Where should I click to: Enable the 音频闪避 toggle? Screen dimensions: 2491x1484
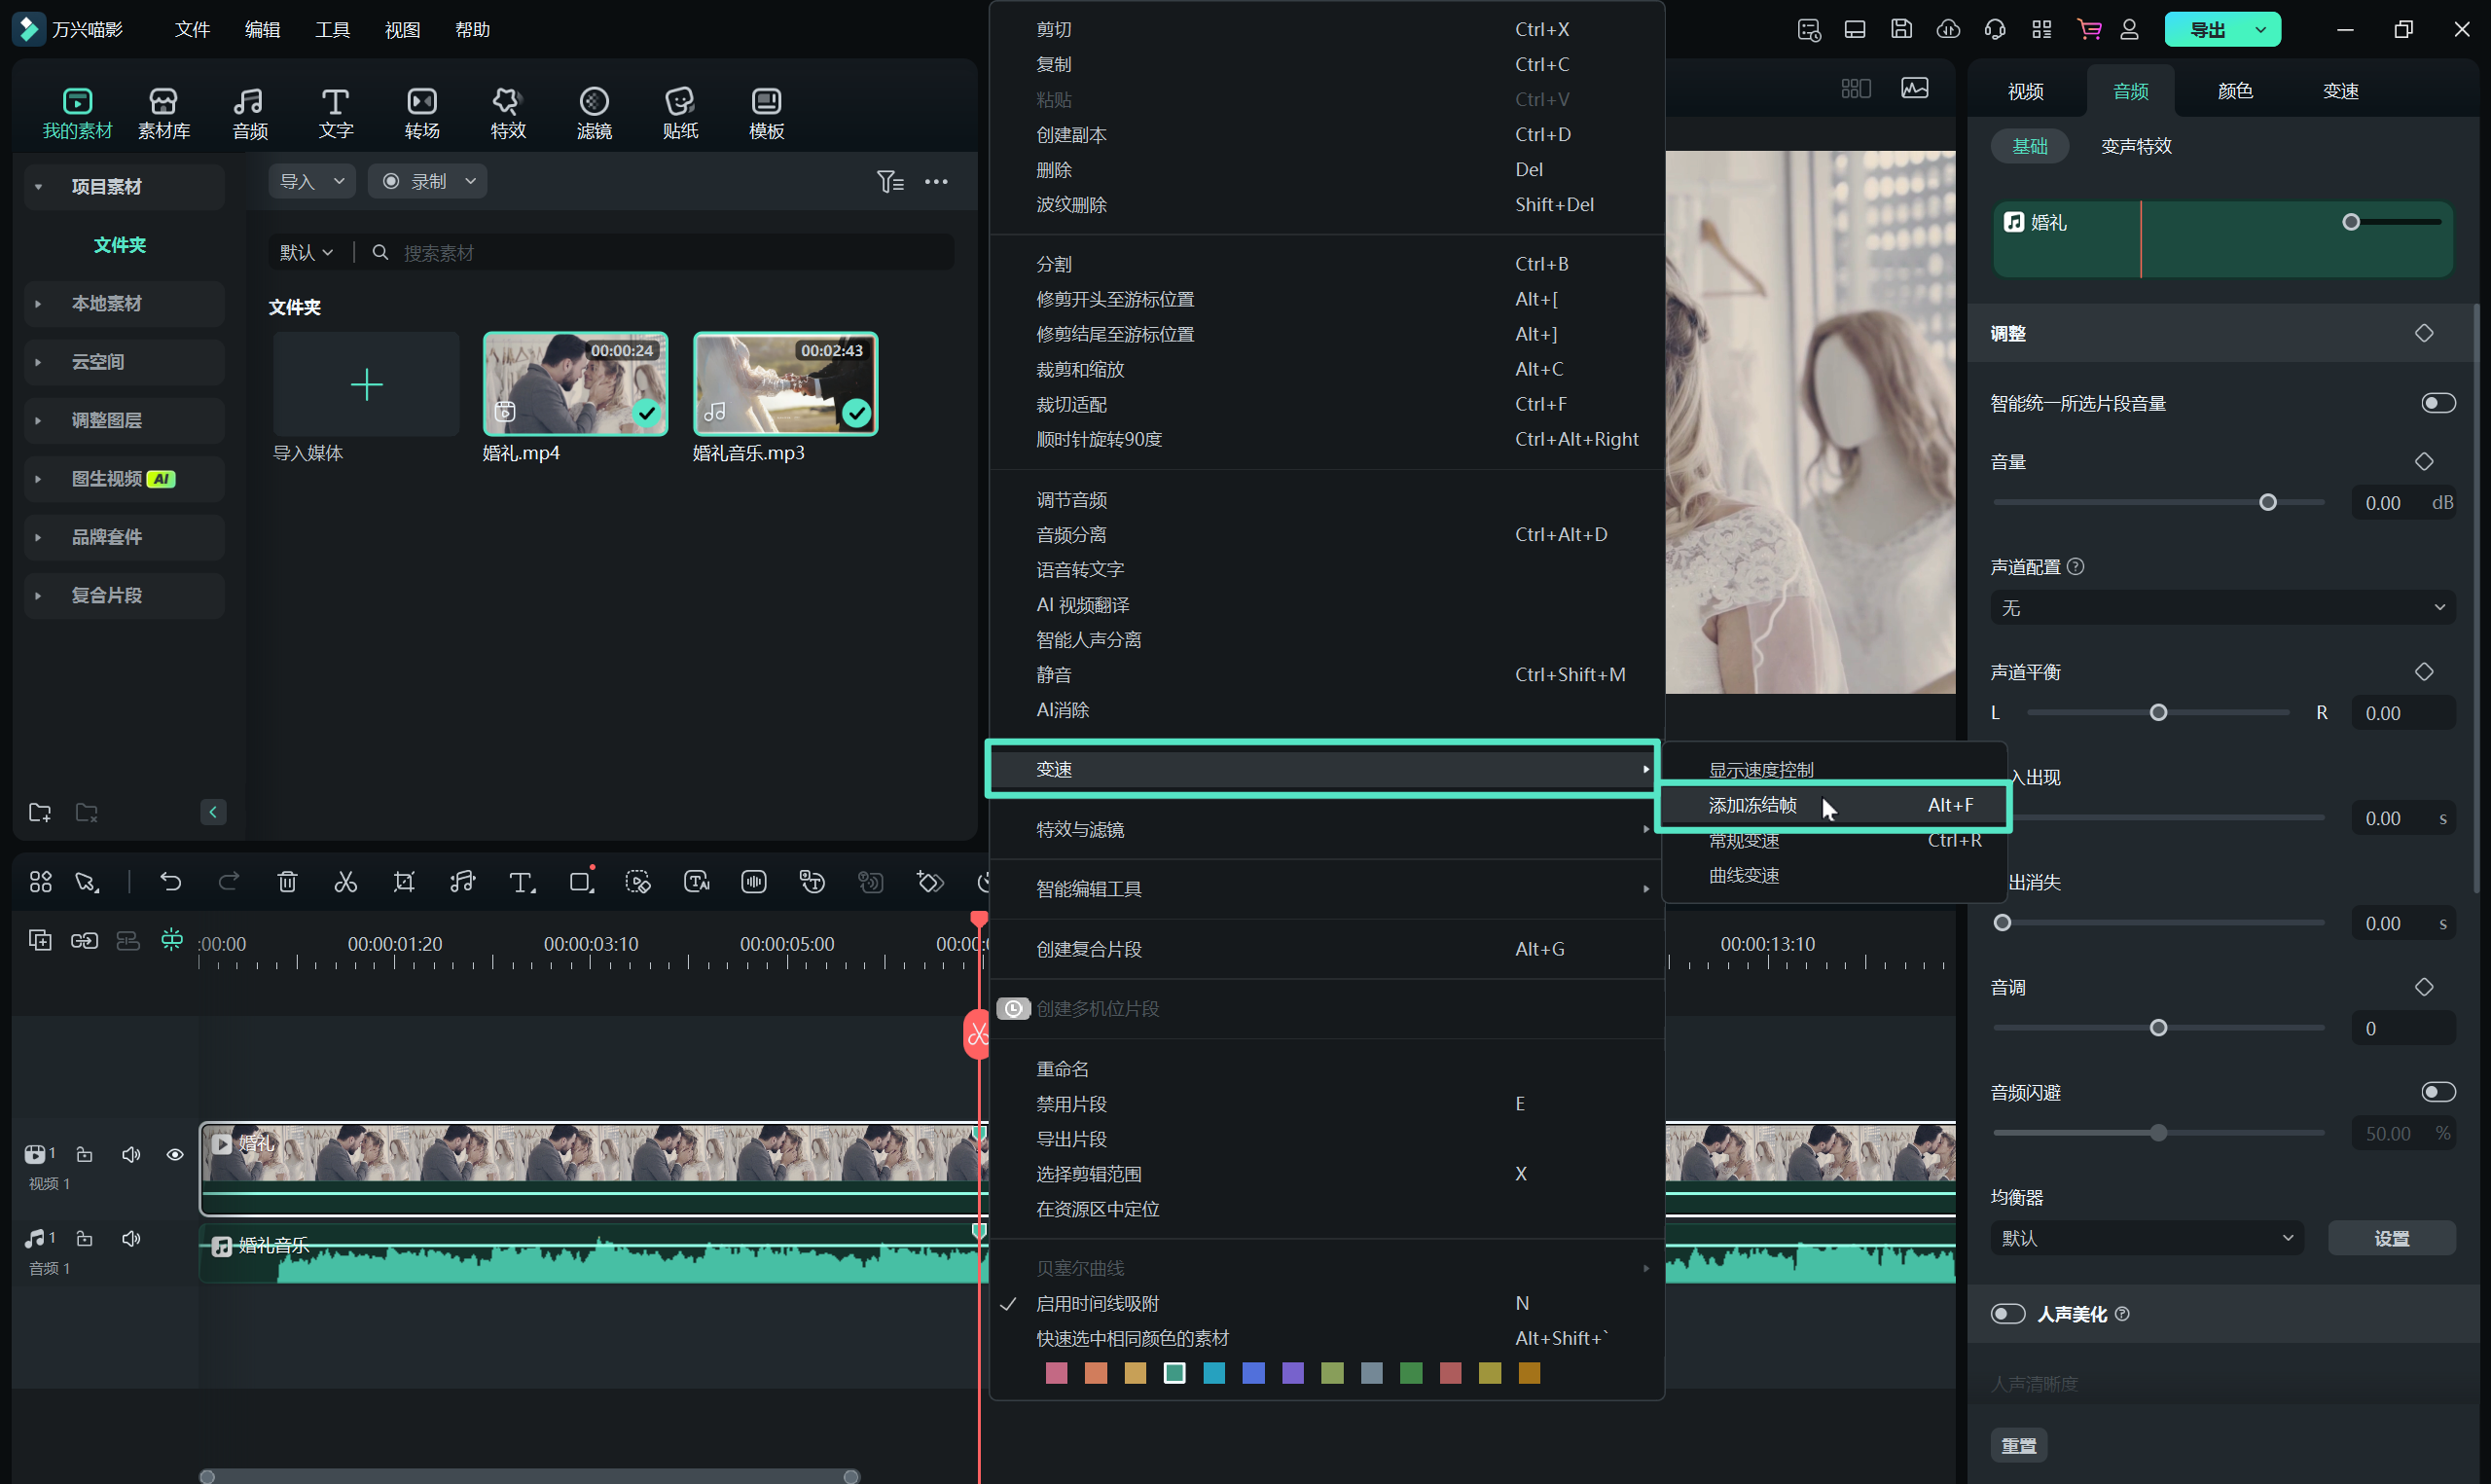point(2437,1092)
